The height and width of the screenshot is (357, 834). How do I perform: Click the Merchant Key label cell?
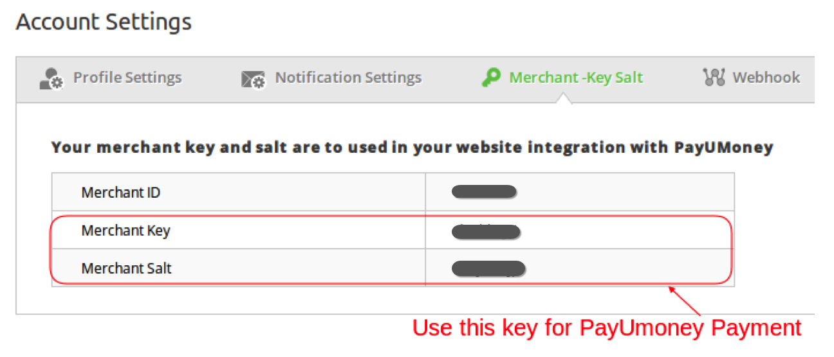(x=239, y=230)
